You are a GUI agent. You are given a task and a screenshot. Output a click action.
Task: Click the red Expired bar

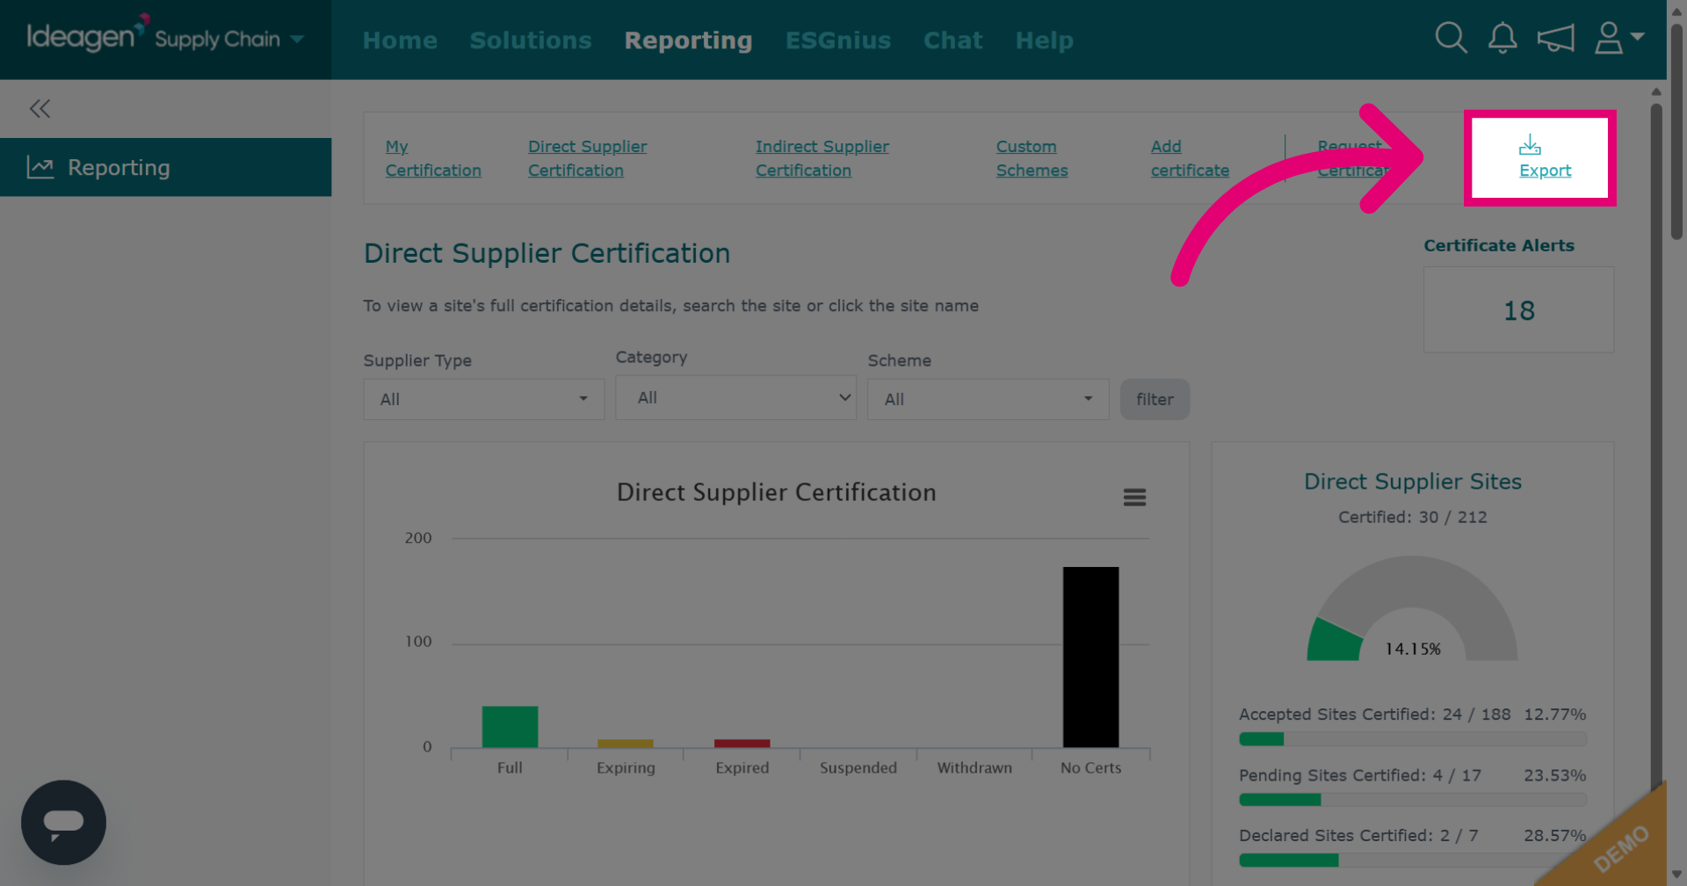pyautogui.click(x=742, y=744)
